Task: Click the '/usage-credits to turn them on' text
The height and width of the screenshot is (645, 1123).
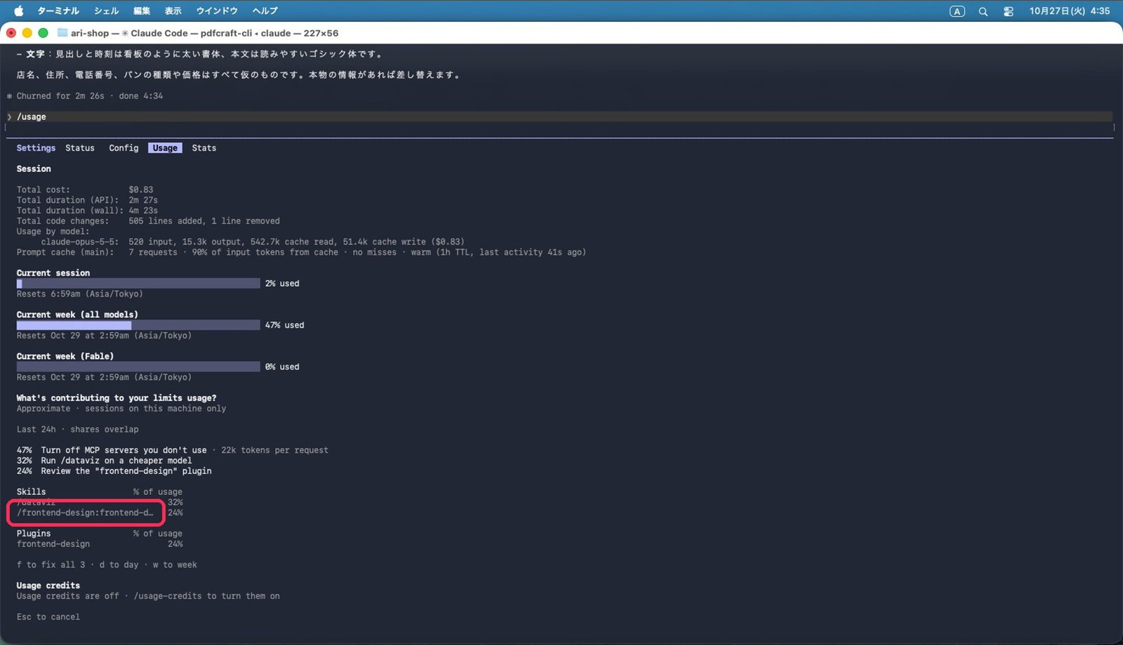Action: (x=207, y=597)
